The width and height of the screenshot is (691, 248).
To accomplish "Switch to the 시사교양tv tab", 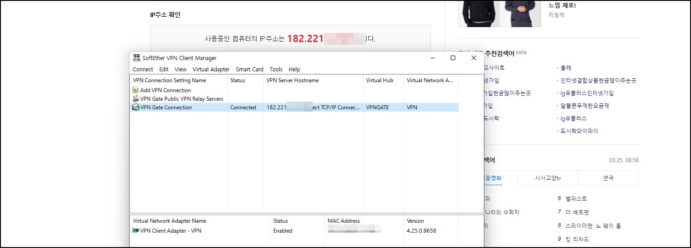I will (x=548, y=178).
